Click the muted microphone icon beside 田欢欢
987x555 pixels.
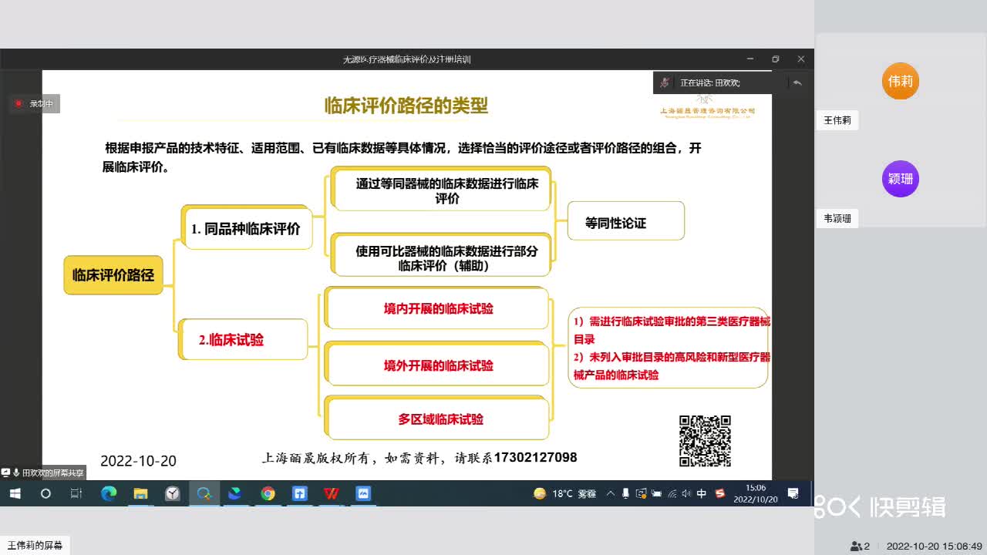click(x=663, y=82)
